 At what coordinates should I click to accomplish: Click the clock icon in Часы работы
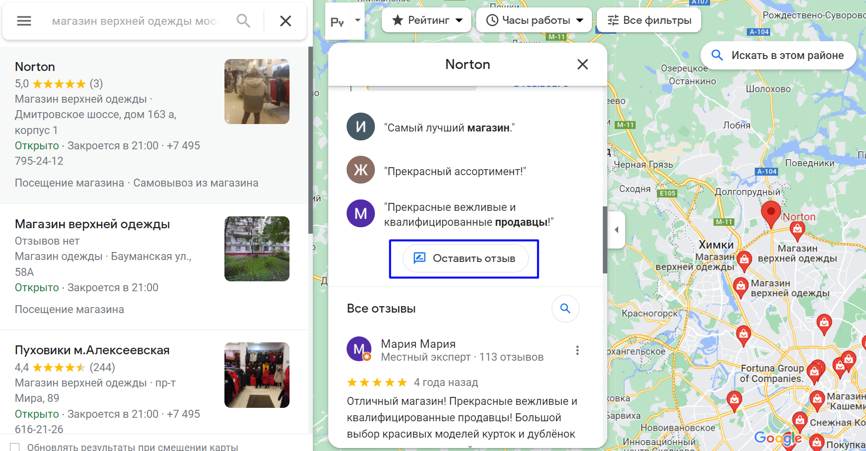click(x=492, y=20)
